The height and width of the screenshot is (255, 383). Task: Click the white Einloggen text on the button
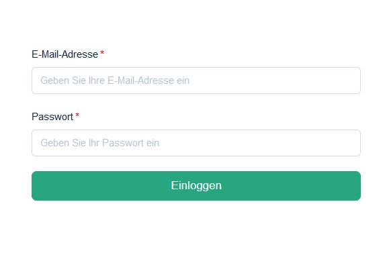196,186
